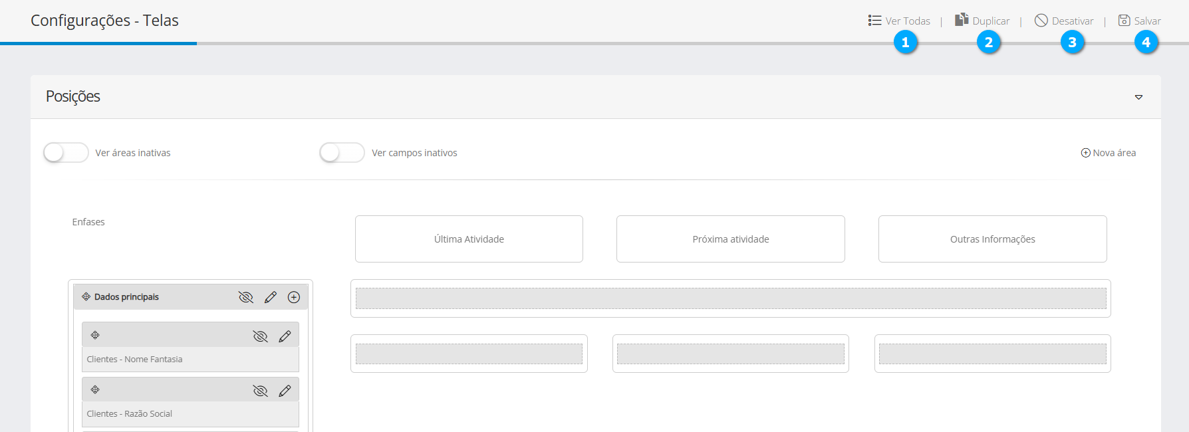Click move handle of Dados principais

tap(86, 297)
